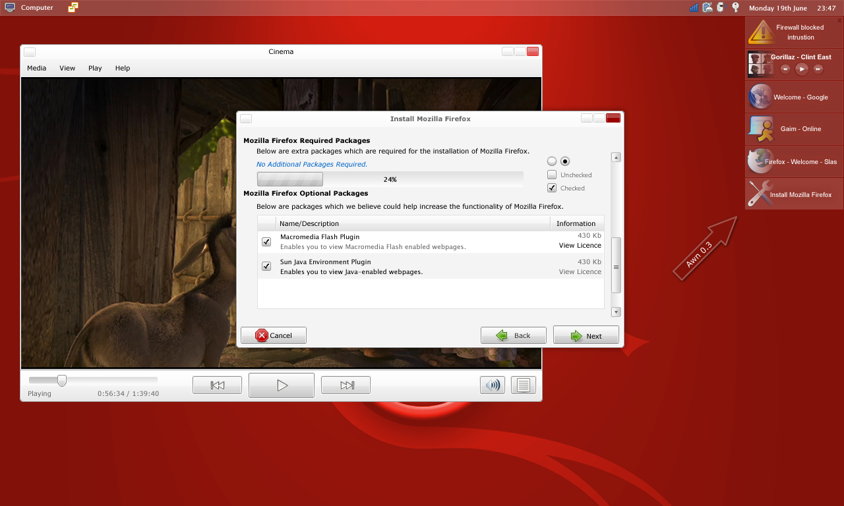Viewport: 844px width, 506px height.
Task: Click the Sun Java Environment Plugin name
Action: coord(325,262)
